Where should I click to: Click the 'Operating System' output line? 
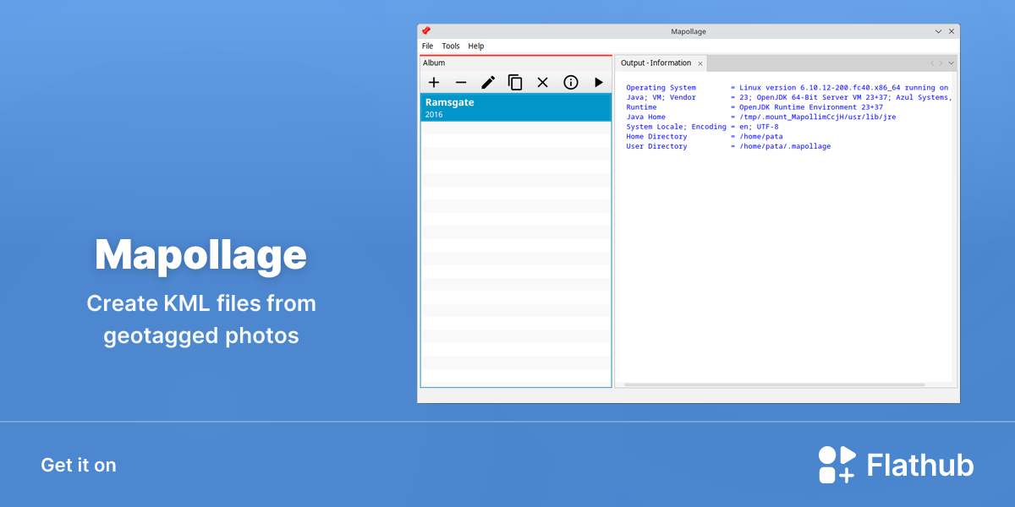click(x=787, y=88)
